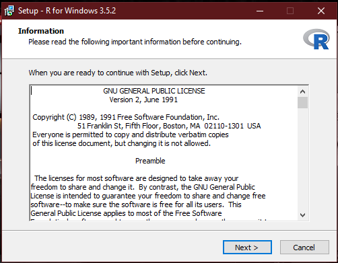Click the R logo in the header
338x263 pixels.
coord(316,39)
